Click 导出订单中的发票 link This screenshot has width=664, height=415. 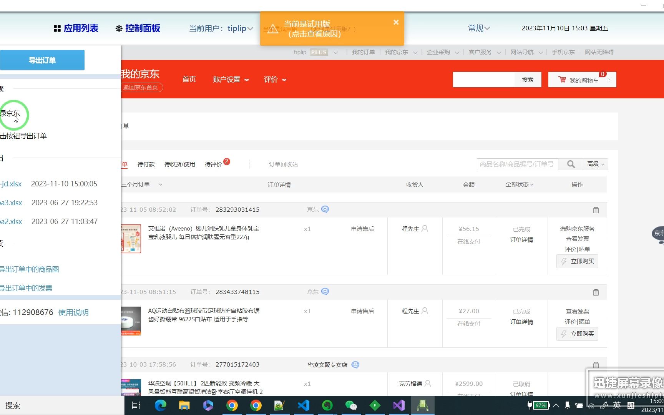point(26,288)
